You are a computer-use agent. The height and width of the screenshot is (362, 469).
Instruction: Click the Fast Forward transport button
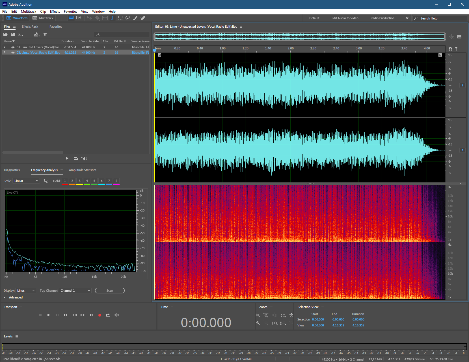coord(83,315)
